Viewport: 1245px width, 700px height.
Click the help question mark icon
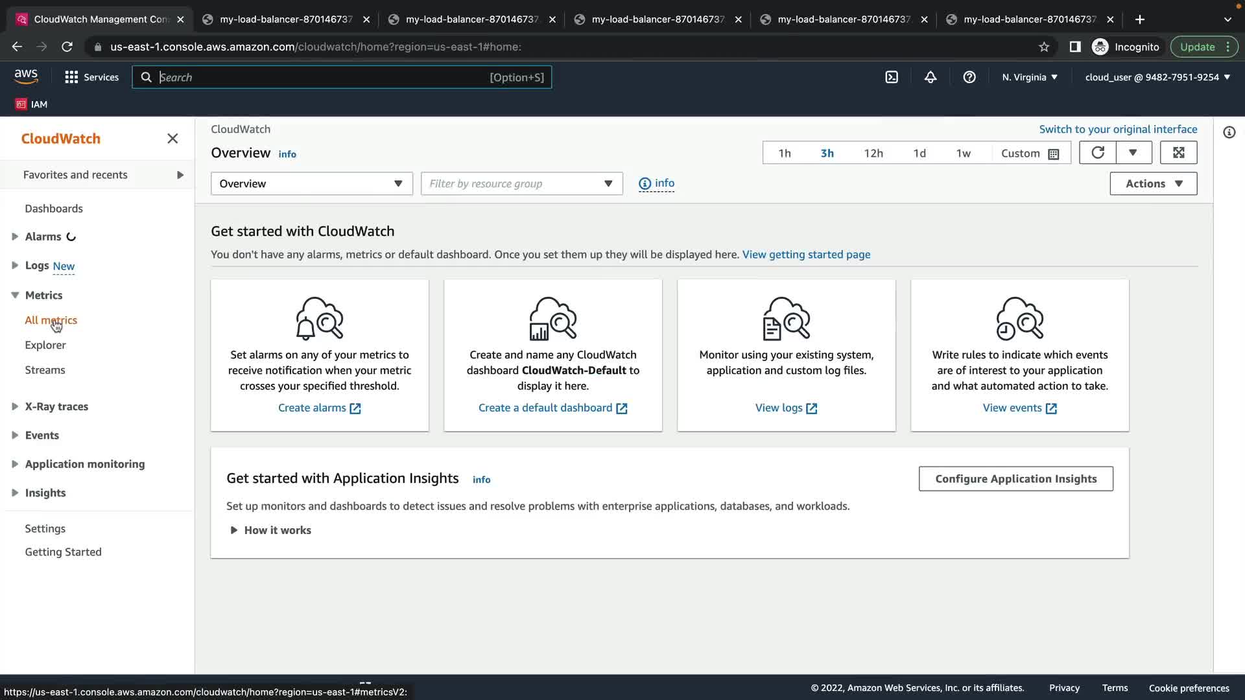click(969, 77)
